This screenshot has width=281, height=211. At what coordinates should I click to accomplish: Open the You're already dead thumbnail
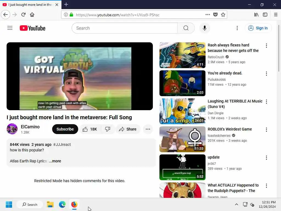[x=182, y=83]
